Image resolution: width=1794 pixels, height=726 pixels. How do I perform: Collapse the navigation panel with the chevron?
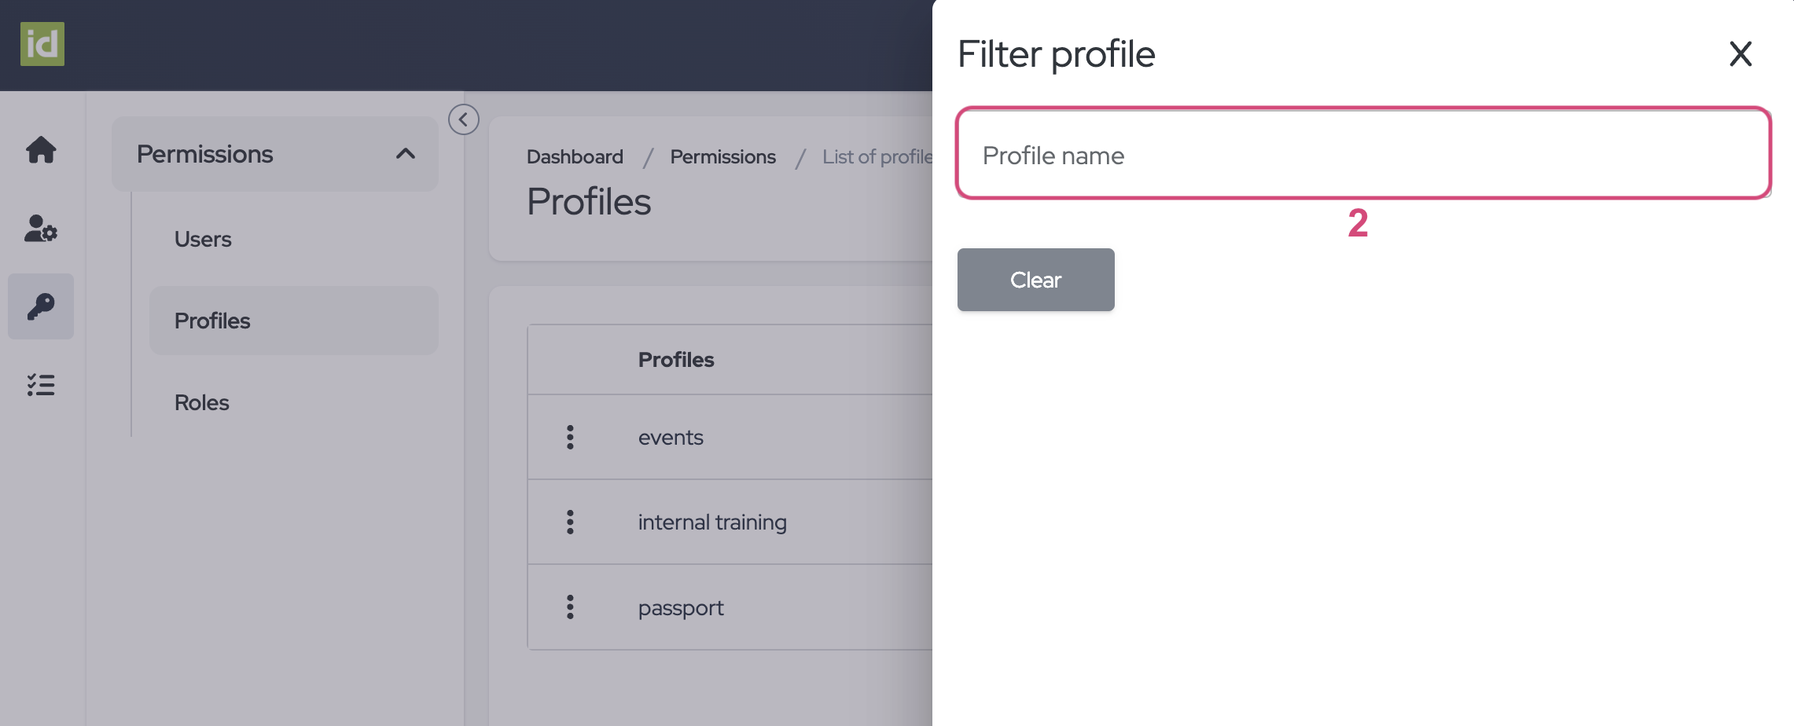[x=462, y=119]
